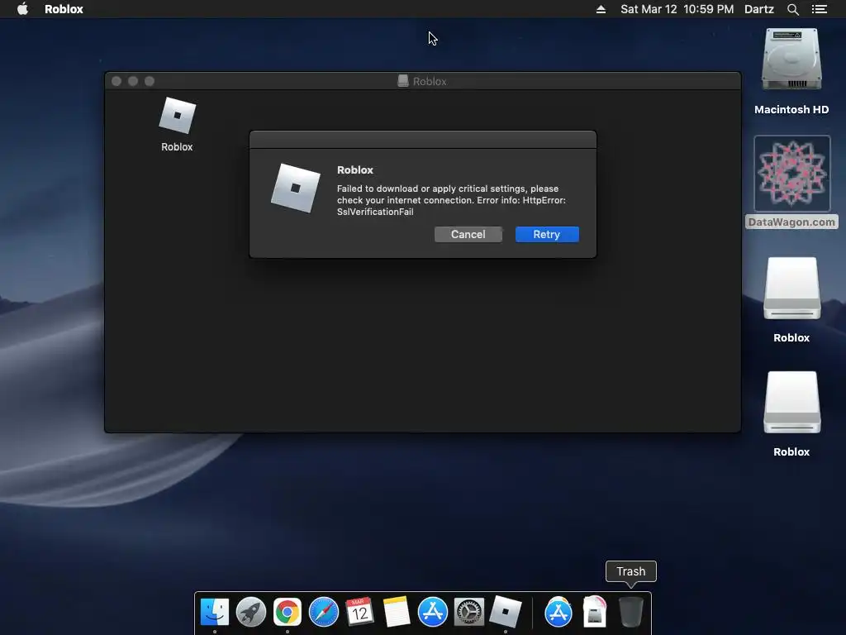This screenshot has height=635, width=846.
Task: Cancel the Roblox error dialog
Action: (x=468, y=234)
